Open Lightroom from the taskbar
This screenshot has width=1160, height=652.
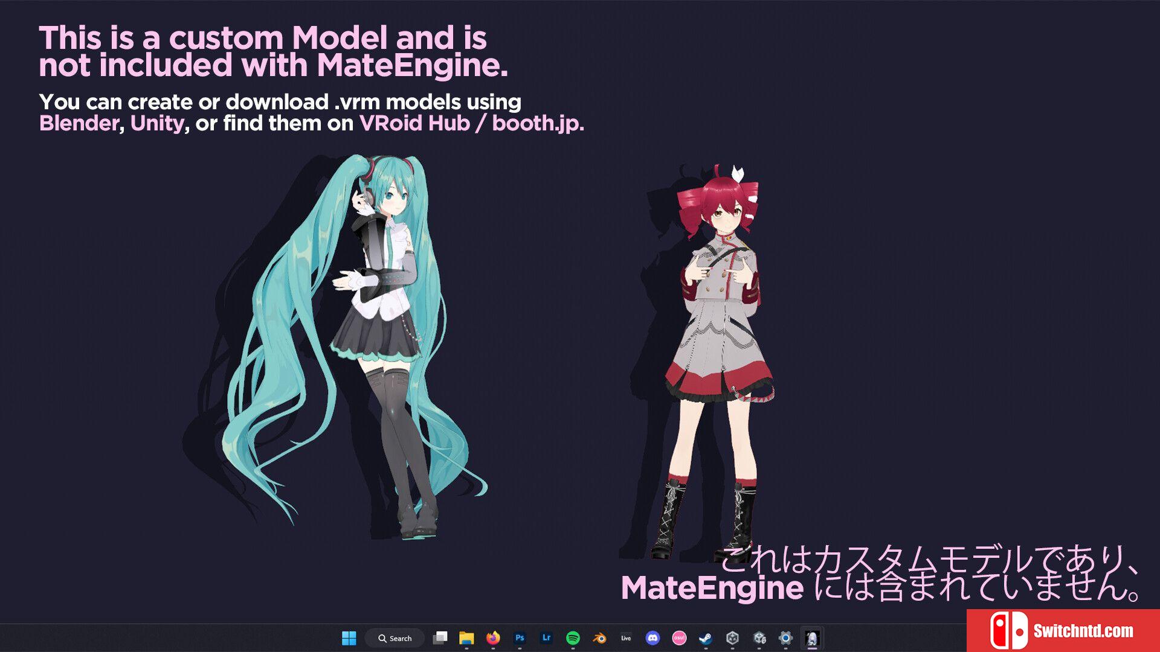[546, 638]
